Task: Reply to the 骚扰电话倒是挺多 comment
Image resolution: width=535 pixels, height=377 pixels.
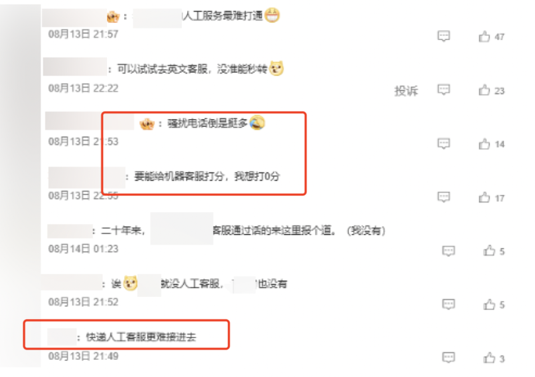Action: (x=443, y=143)
